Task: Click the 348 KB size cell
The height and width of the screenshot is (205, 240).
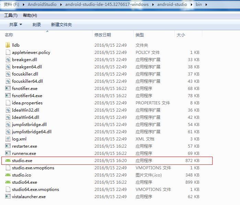Action: click(x=192, y=175)
